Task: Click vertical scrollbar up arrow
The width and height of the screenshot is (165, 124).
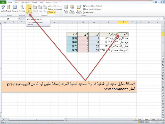Action: (x=1, y=23)
